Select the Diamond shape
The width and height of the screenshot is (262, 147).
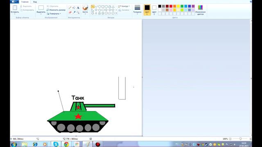(x=96, y=10)
